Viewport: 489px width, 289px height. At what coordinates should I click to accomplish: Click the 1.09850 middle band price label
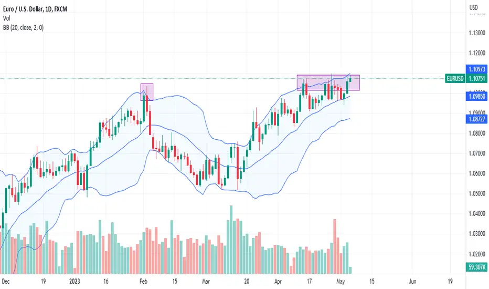coord(476,96)
